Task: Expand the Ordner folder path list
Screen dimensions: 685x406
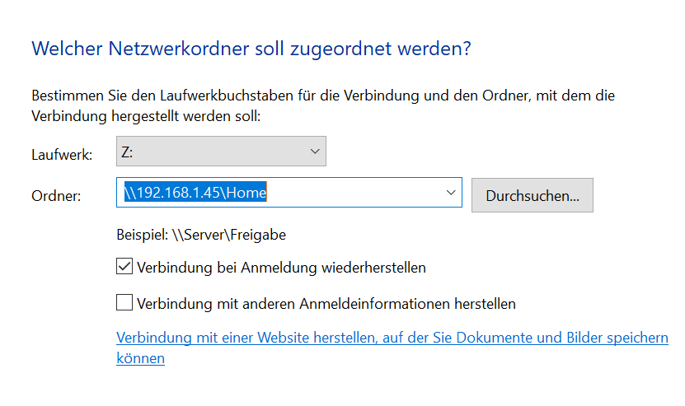Action: (x=450, y=193)
